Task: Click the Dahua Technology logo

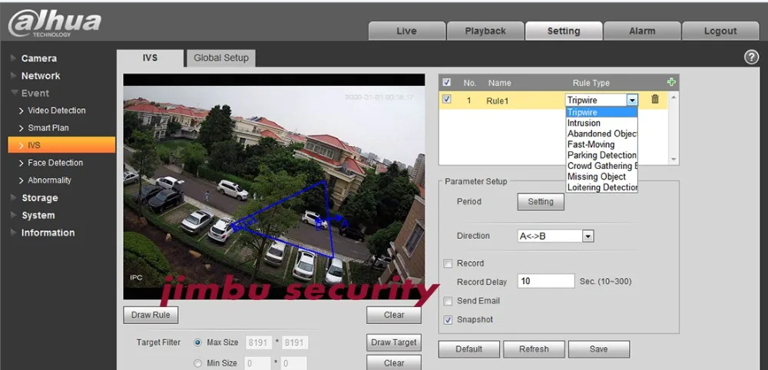Action: [55, 24]
